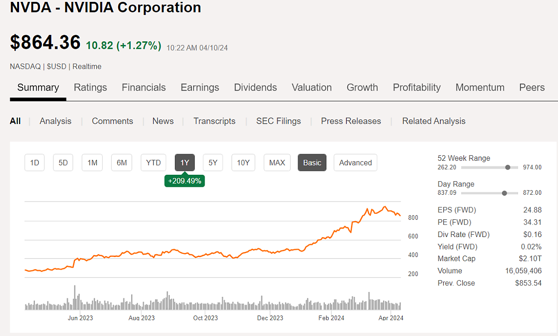The width and height of the screenshot is (558, 336).
Task: Click the Market Cap value $2.10T
Action: coord(531,258)
